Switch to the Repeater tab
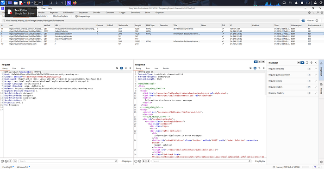This screenshot has width=324, height=169. pyautogui.click(x=54, y=12)
